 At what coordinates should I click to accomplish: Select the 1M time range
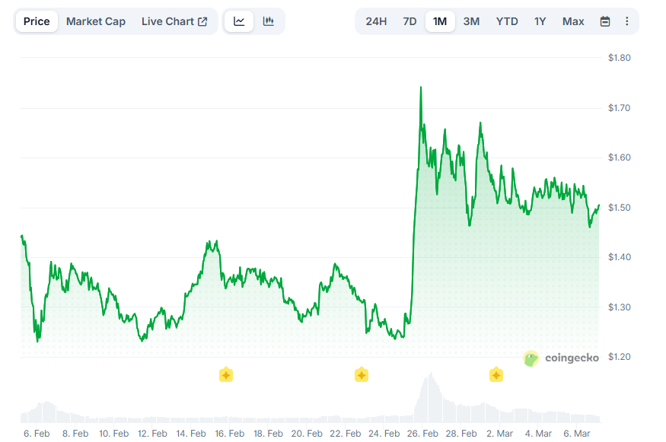[440, 21]
